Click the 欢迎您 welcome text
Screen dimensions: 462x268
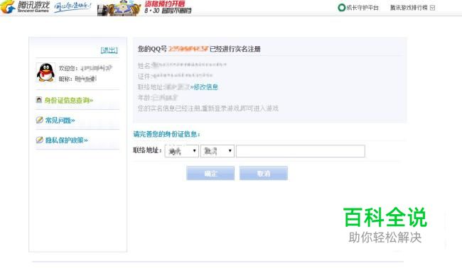coord(68,68)
